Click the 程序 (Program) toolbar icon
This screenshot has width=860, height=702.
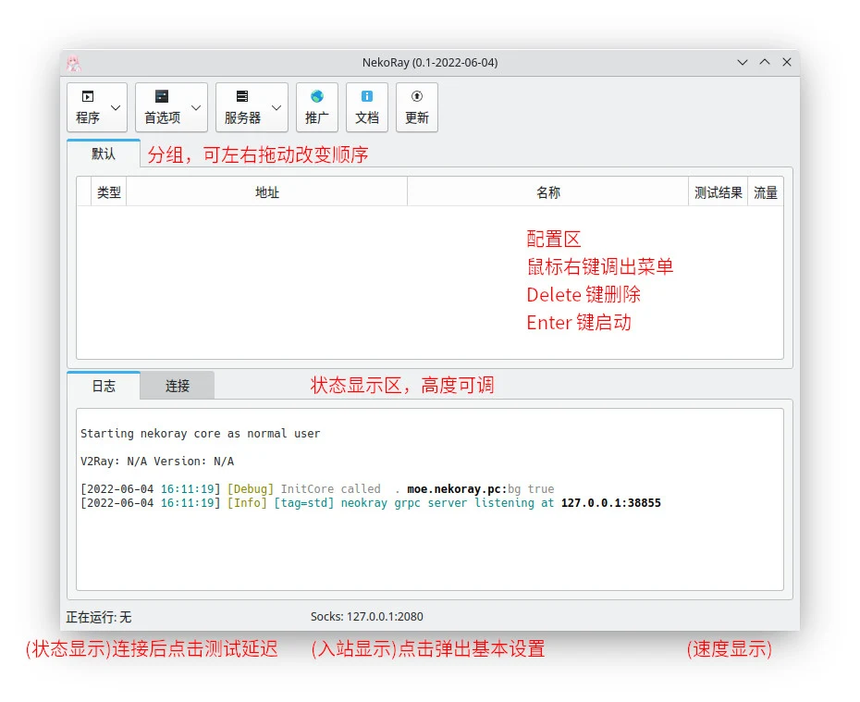click(x=88, y=96)
